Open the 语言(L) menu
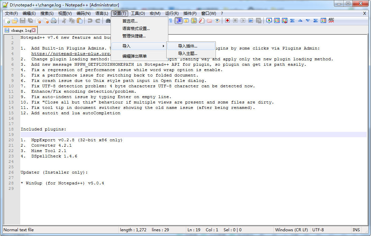This screenshot has width=371, height=236. pos(102,13)
